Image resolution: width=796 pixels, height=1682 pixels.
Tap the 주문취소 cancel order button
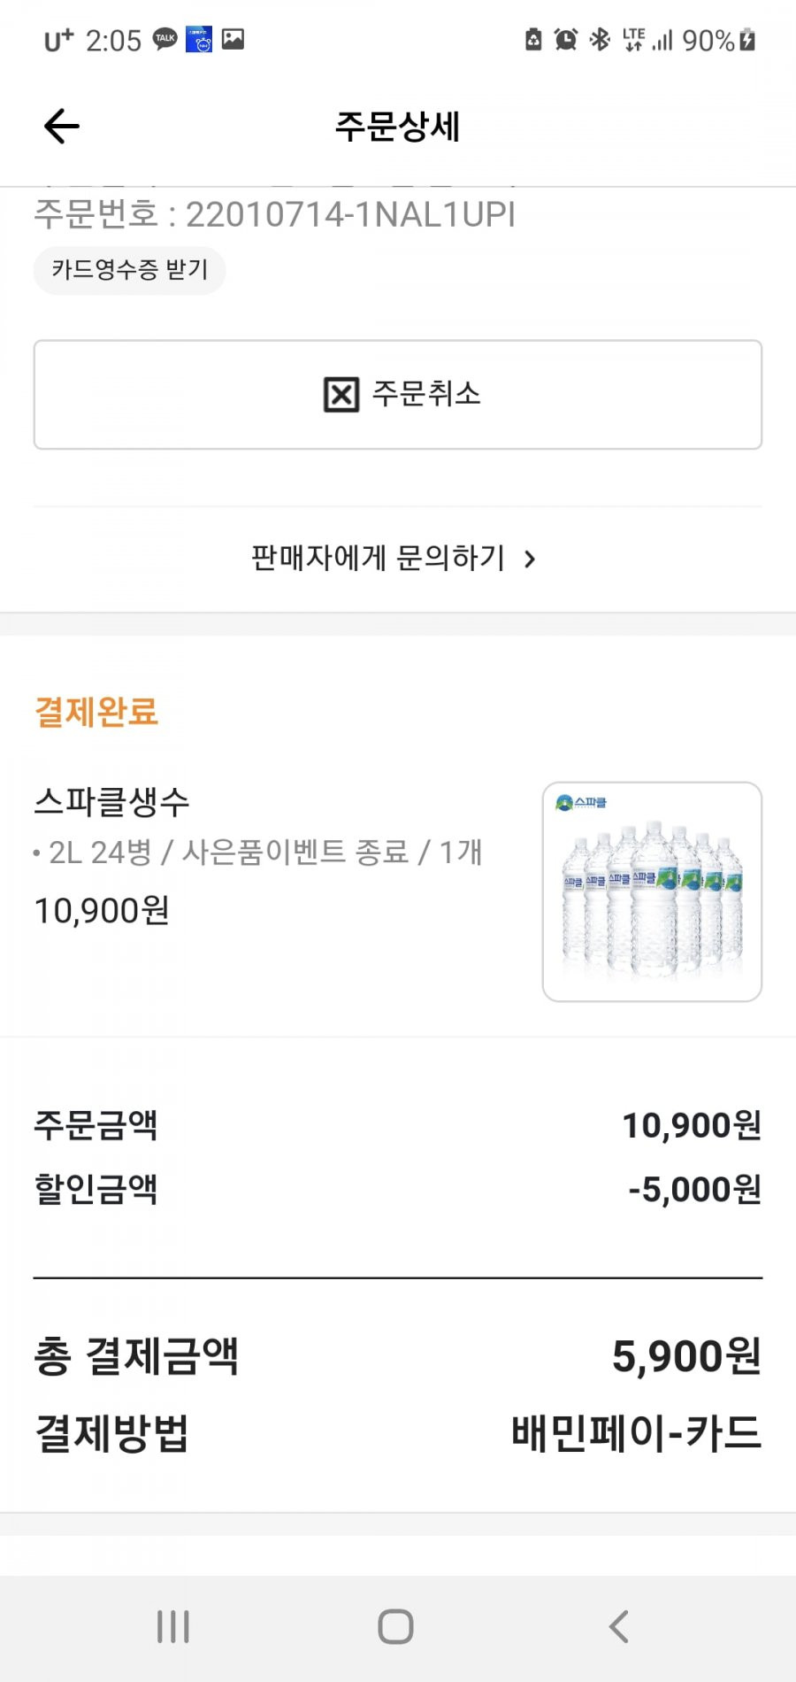click(398, 394)
